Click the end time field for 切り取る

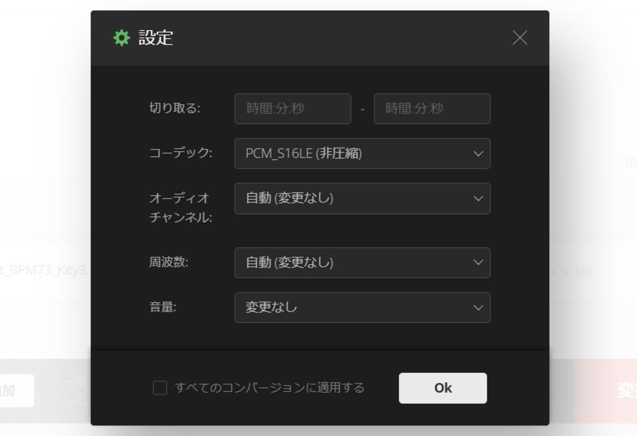coord(432,108)
